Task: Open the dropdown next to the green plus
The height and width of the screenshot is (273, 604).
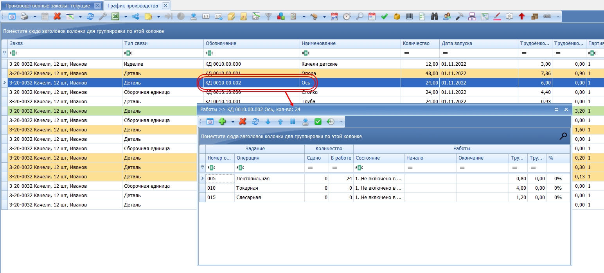Action: [233, 122]
